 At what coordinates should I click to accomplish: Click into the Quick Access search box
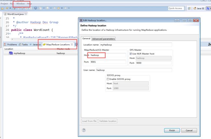(x=176, y=8)
